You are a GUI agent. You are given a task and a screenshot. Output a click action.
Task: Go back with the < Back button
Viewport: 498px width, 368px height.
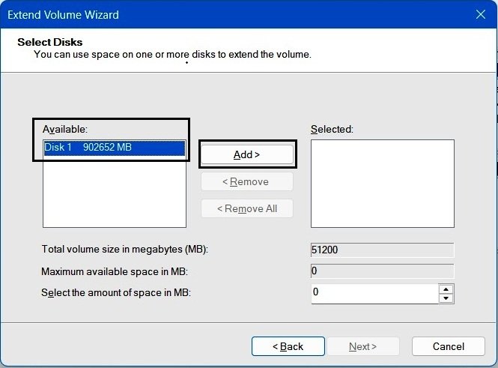click(x=288, y=346)
